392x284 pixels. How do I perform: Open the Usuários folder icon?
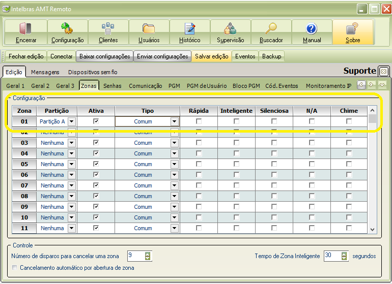149,32
